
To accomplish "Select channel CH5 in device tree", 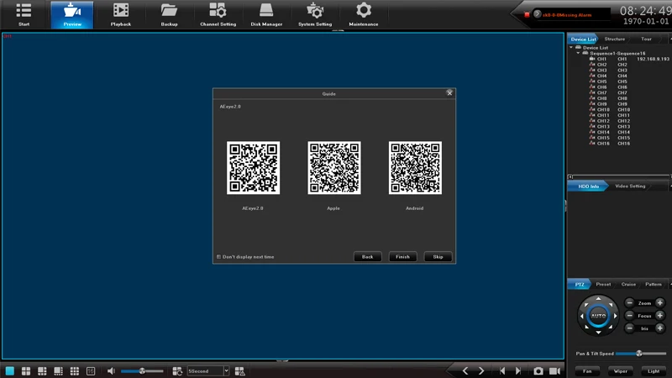I will [608, 81].
